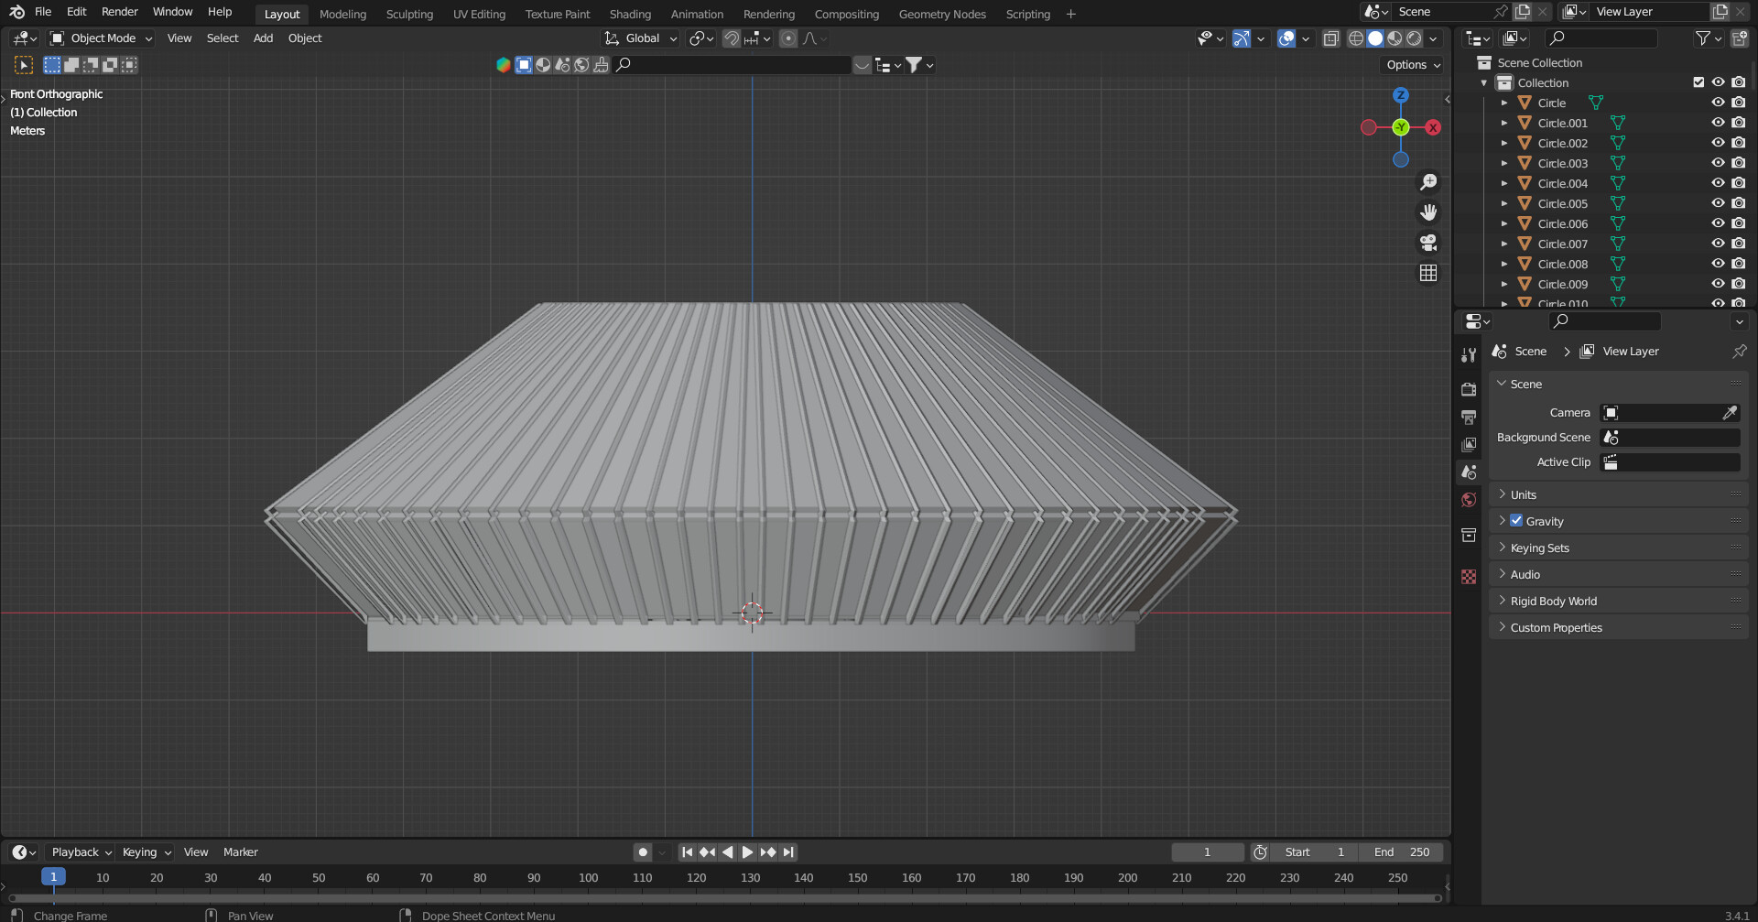This screenshot has width=1758, height=922.
Task: Switch orthographic/perspective with grid icon
Action: 1427,273
